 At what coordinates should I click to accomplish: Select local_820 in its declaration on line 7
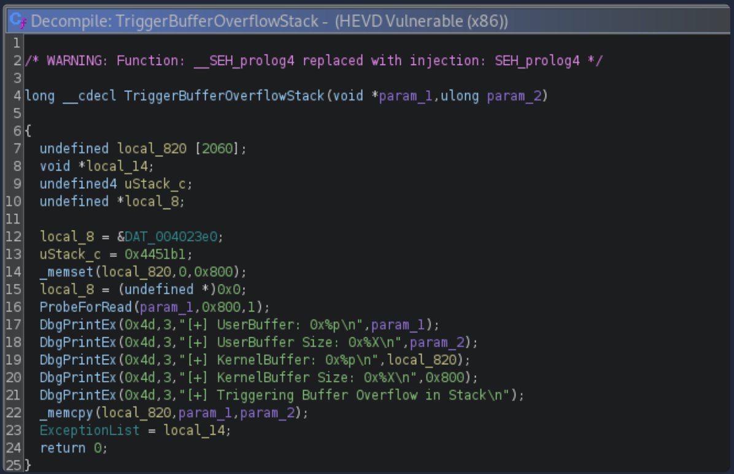click(152, 149)
